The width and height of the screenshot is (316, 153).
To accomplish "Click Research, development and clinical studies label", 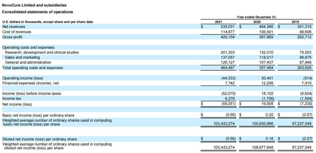I will (42, 52).
